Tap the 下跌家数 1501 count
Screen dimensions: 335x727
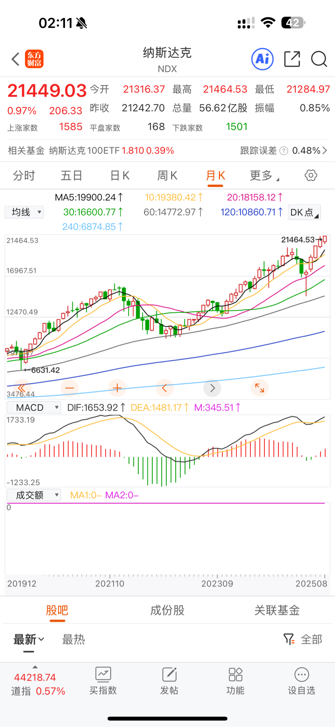pyautogui.click(x=210, y=127)
